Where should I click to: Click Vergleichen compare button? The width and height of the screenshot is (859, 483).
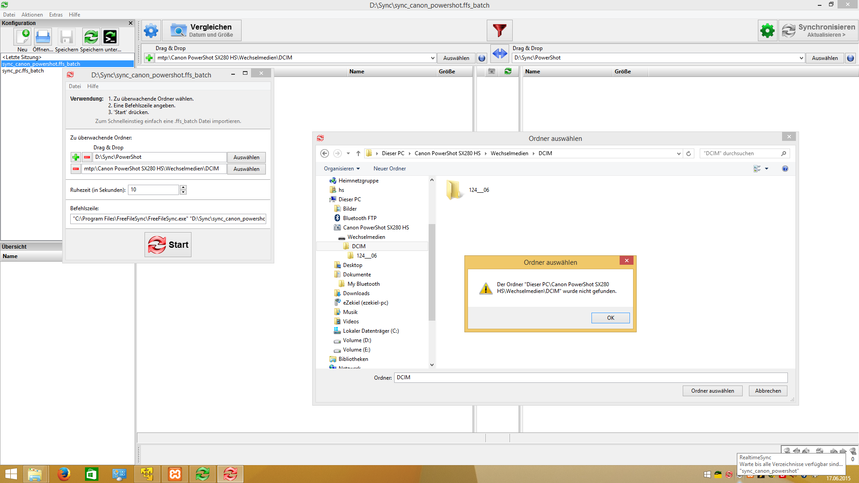(x=202, y=30)
